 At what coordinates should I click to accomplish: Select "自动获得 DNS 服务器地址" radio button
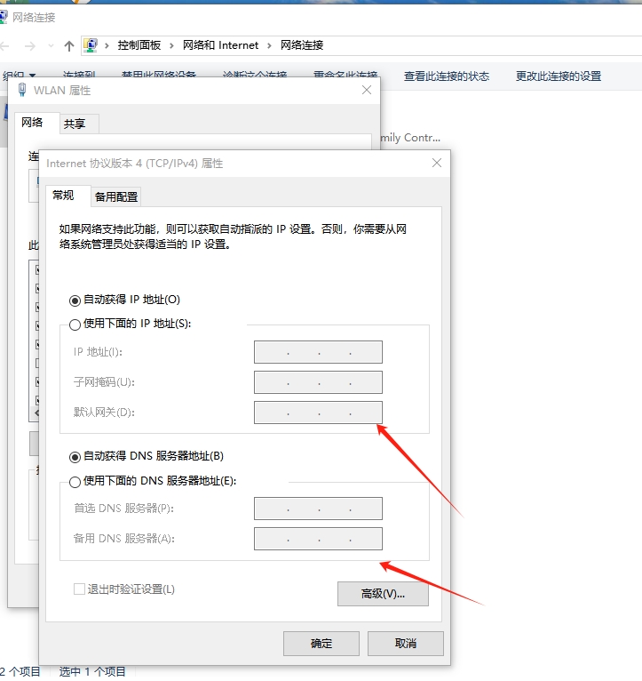(75, 457)
